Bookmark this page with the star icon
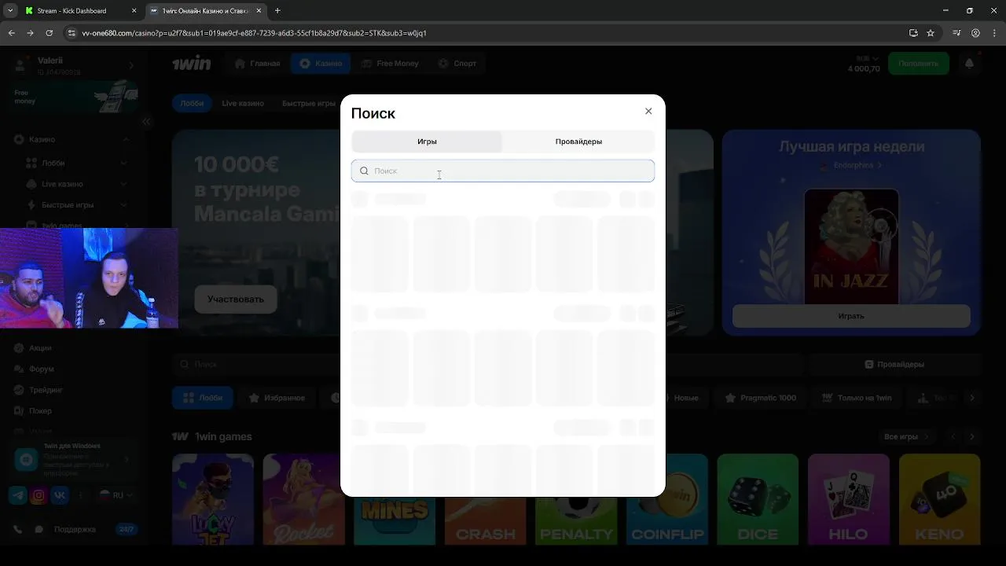Viewport: 1006px width, 566px height. 931,33
